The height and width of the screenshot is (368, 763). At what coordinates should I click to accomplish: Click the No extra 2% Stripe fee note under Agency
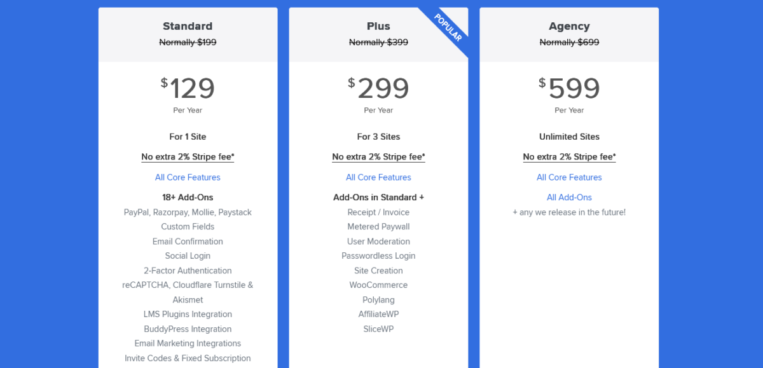pyautogui.click(x=569, y=157)
